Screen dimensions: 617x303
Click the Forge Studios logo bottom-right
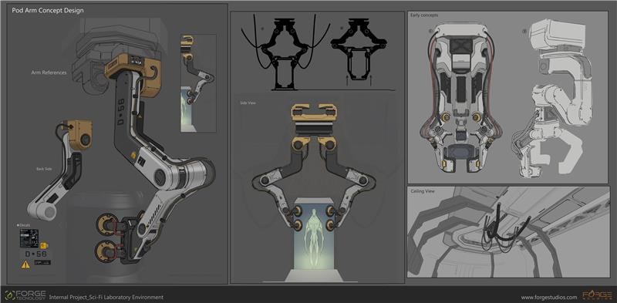click(598, 295)
